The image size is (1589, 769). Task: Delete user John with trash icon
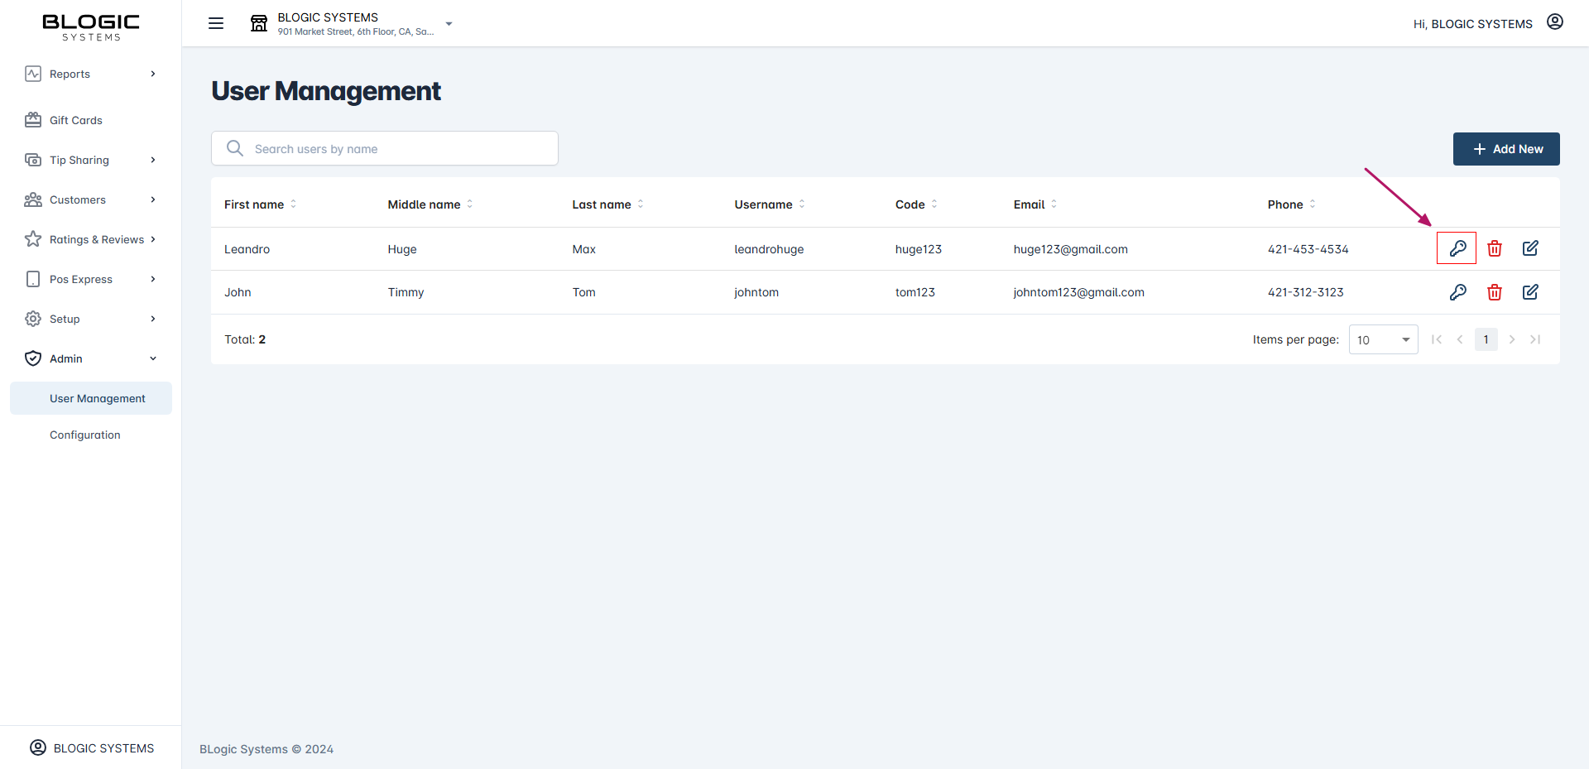point(1495,292)
